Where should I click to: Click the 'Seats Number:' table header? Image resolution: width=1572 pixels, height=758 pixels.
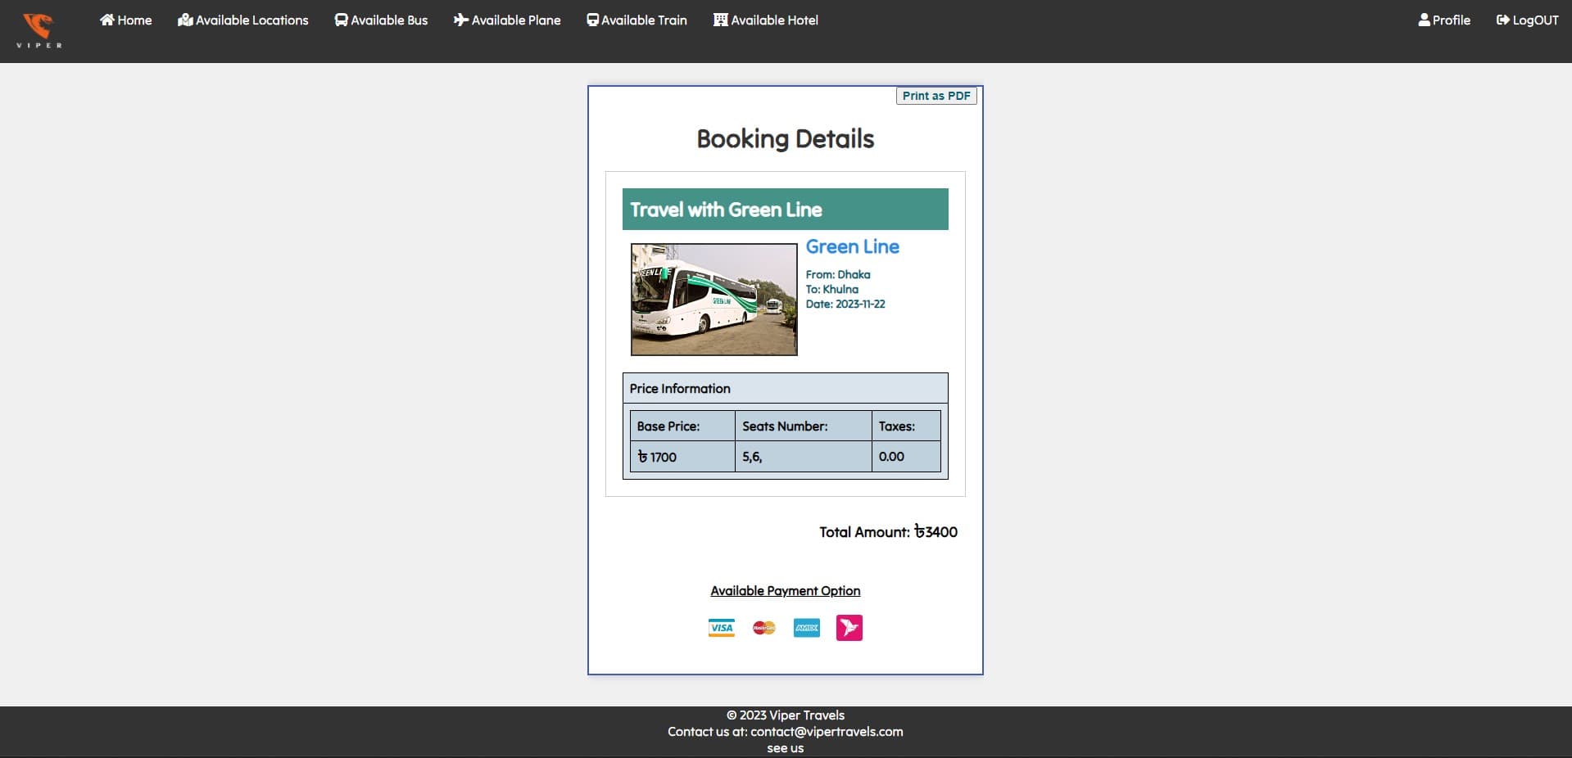(804, 426)
